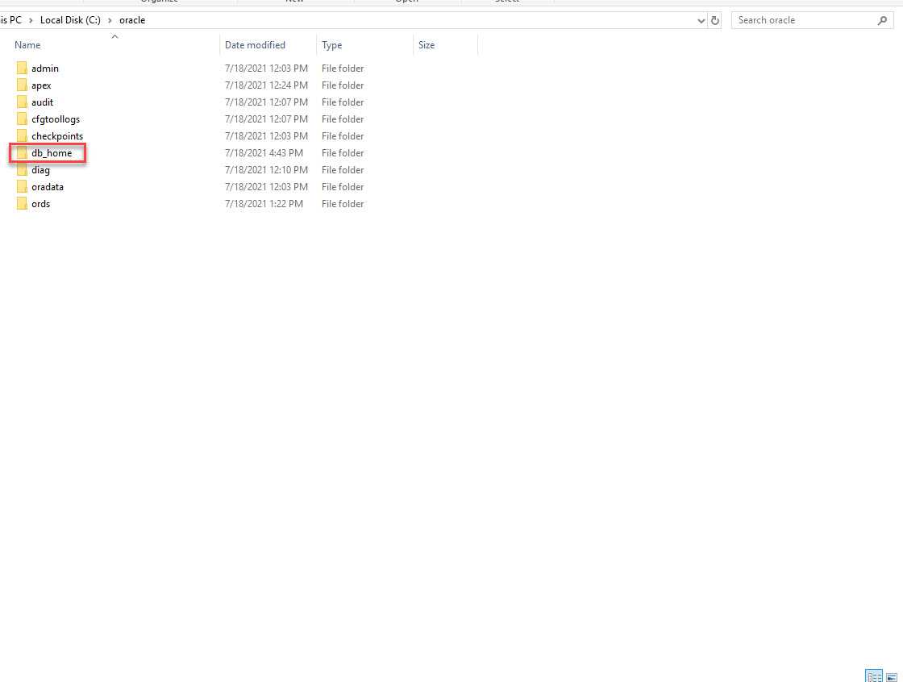The image size is (903, 682).
Task: Open the oradata folder
Action: coord(48,187)
